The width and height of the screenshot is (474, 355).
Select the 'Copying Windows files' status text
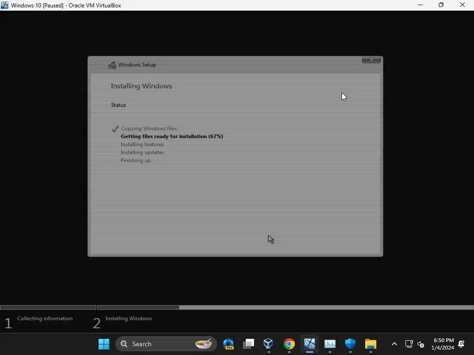coord(149,129)
